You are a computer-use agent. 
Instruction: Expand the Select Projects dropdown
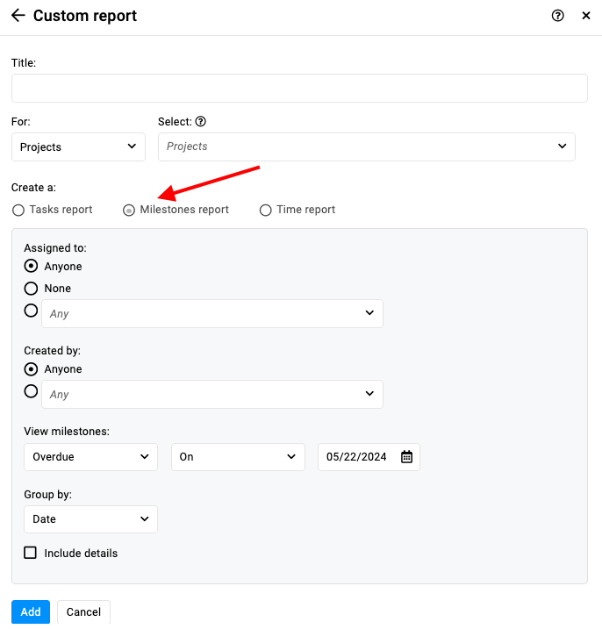coord(367,147)
